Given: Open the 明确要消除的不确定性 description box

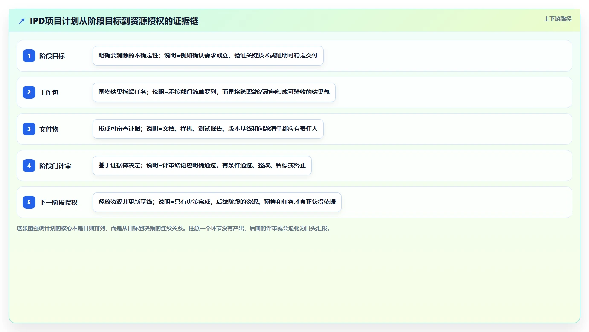Looking at the screenshot, I should [208, 56].
